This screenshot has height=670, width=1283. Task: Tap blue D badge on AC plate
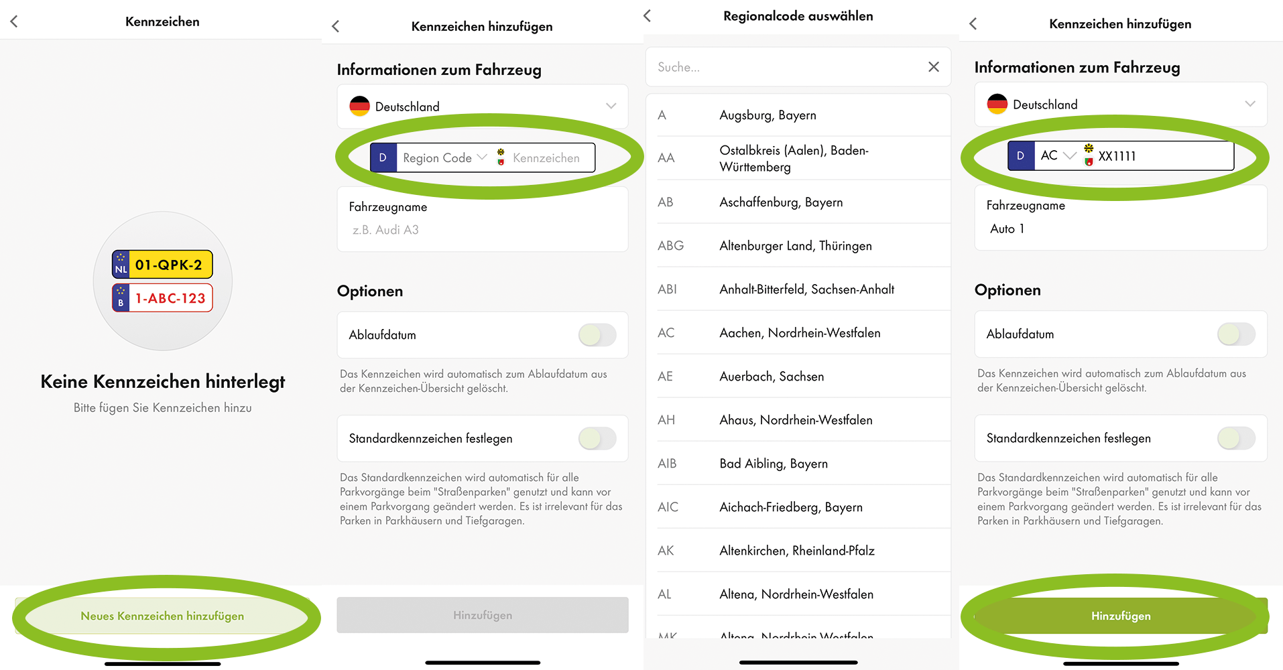point(1020,156)
